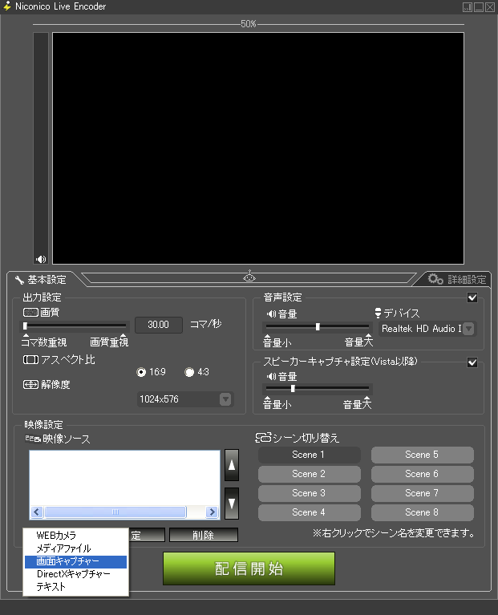
Task: Choose 画面キャプチャー from the source menu
Action: tap(75, 561)
